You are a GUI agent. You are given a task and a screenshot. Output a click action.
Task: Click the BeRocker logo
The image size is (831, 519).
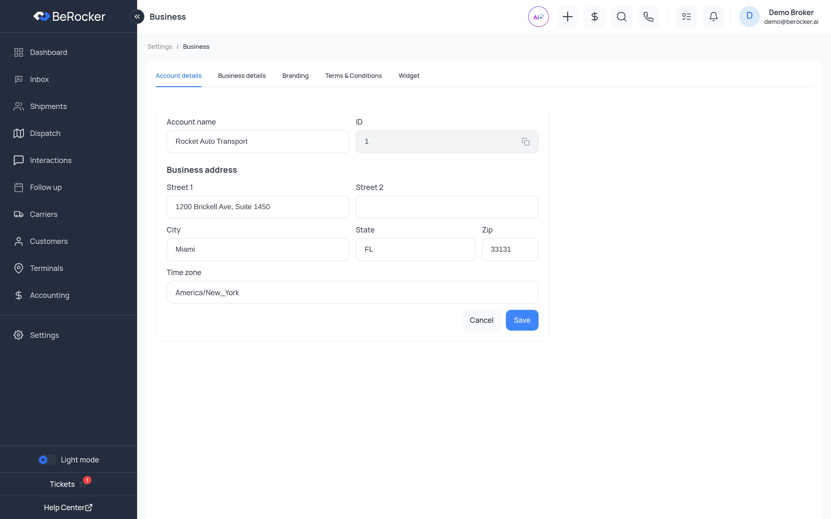click(69, 16)
